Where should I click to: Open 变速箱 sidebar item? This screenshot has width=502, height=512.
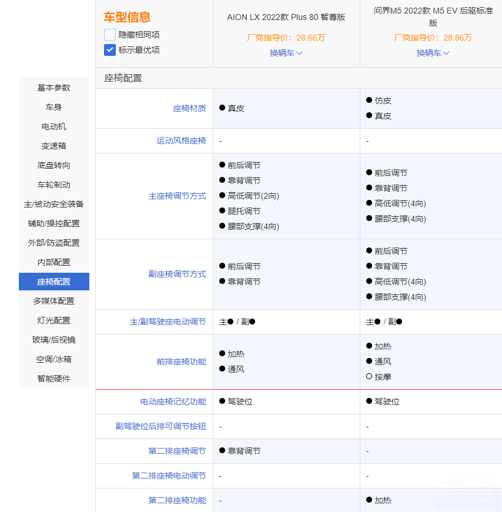pos(54,146)
